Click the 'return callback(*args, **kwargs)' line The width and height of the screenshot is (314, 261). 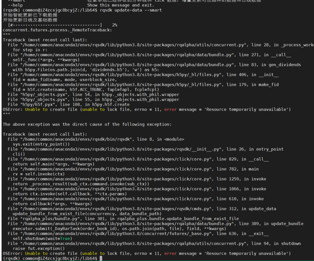tap(52, 204)
